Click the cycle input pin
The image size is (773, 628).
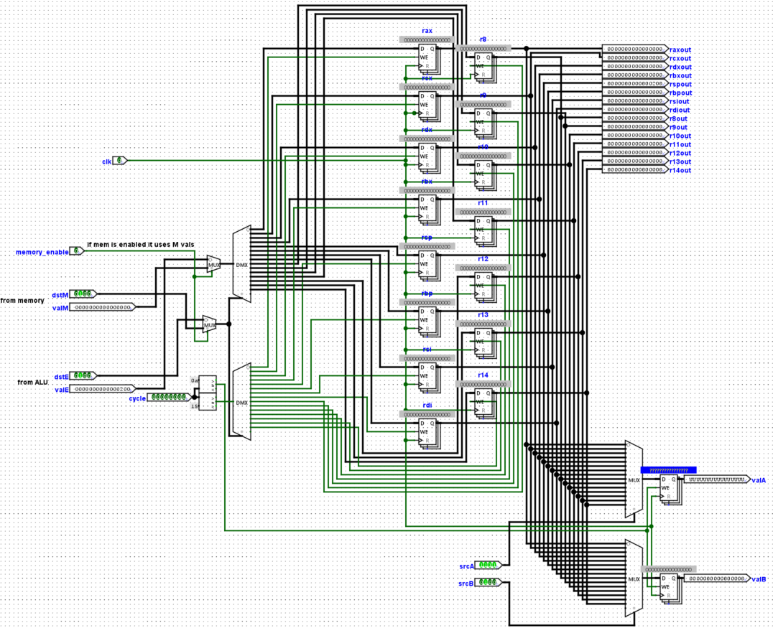pyautogui.click(x=169, y=397)
